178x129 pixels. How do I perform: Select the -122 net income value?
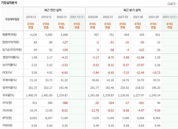(x=141, y=50)
